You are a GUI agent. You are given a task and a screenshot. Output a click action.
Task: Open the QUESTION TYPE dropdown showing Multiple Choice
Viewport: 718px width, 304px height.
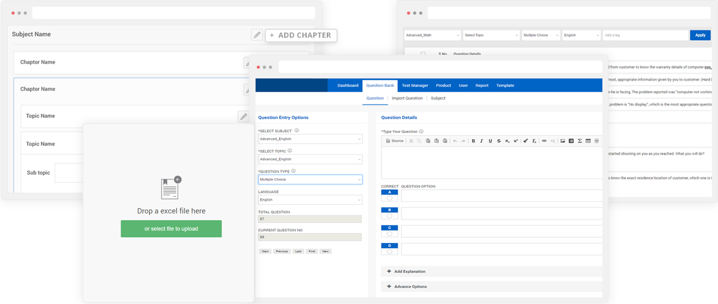click(x=310, y=179)
